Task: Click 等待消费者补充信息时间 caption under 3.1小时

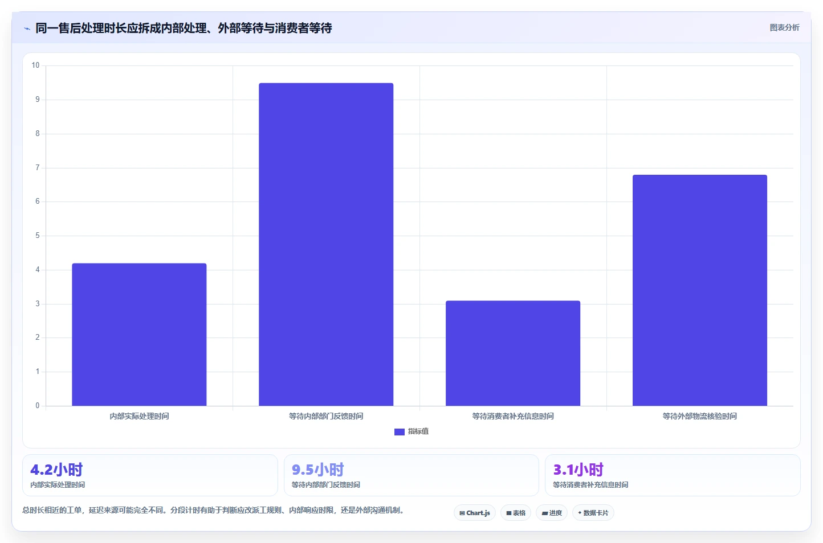Action: point(590,485)
